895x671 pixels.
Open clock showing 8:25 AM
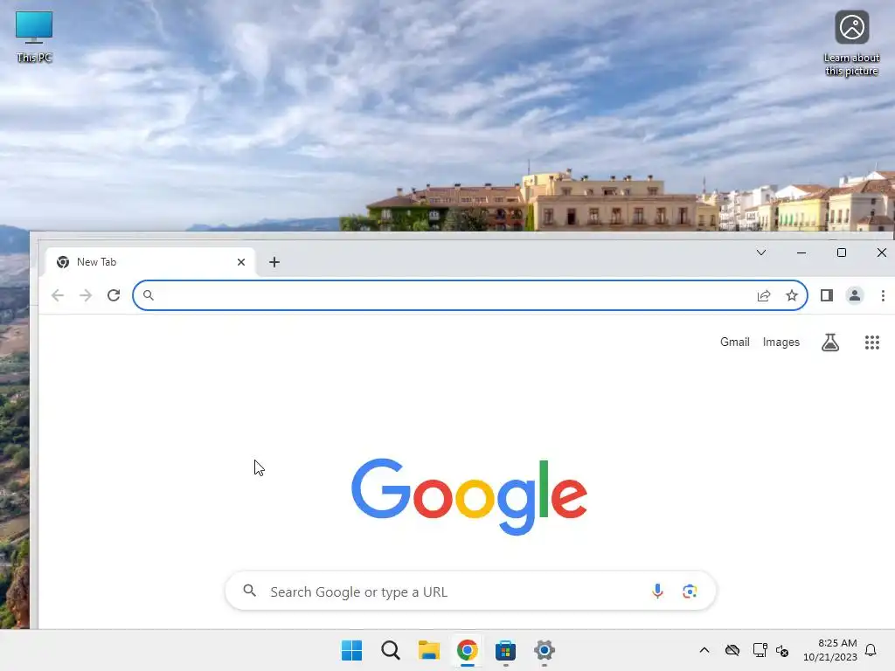click(x=830, y=650)
